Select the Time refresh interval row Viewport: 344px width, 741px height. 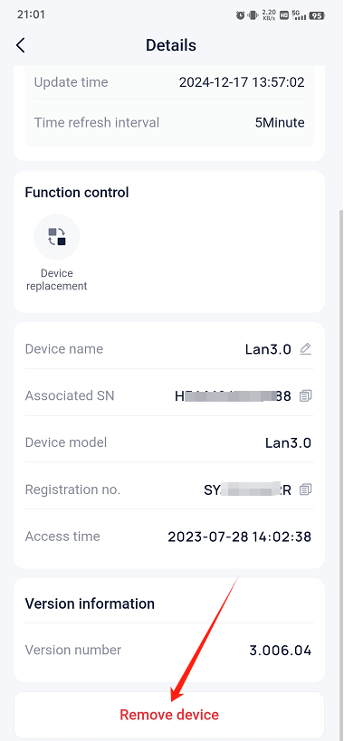(x=169, y=123)
